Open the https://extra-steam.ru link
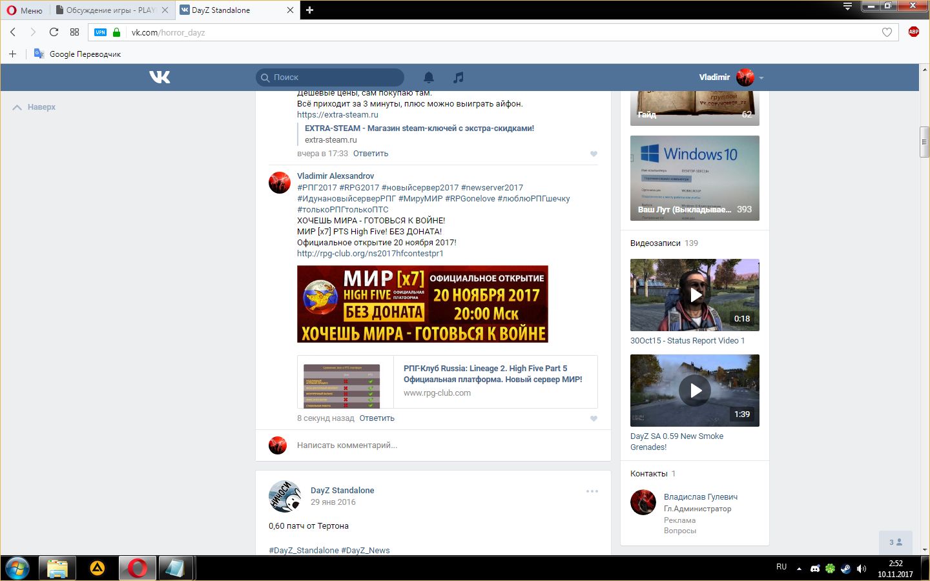Viewport: 930px width, 581px height. pos(338,115)
